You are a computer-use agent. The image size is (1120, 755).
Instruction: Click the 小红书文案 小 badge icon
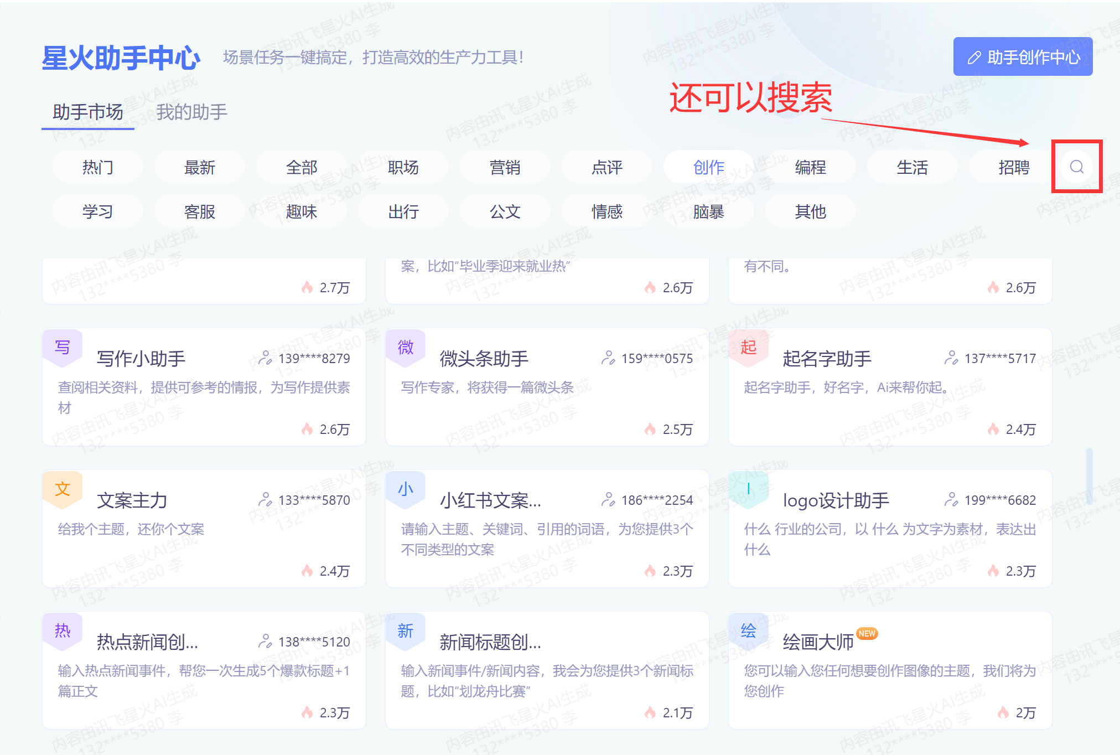(x=406, y=489)
